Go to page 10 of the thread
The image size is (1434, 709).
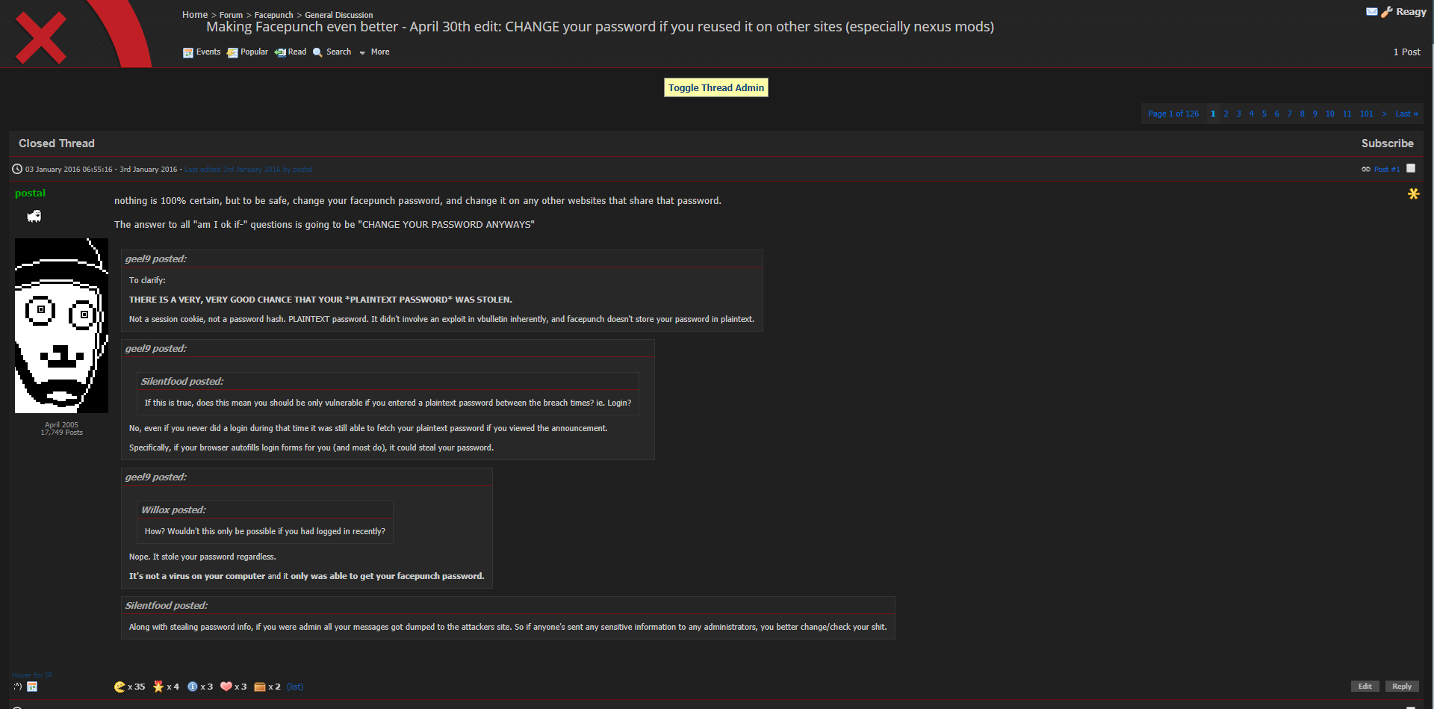tap(1329, 114)
